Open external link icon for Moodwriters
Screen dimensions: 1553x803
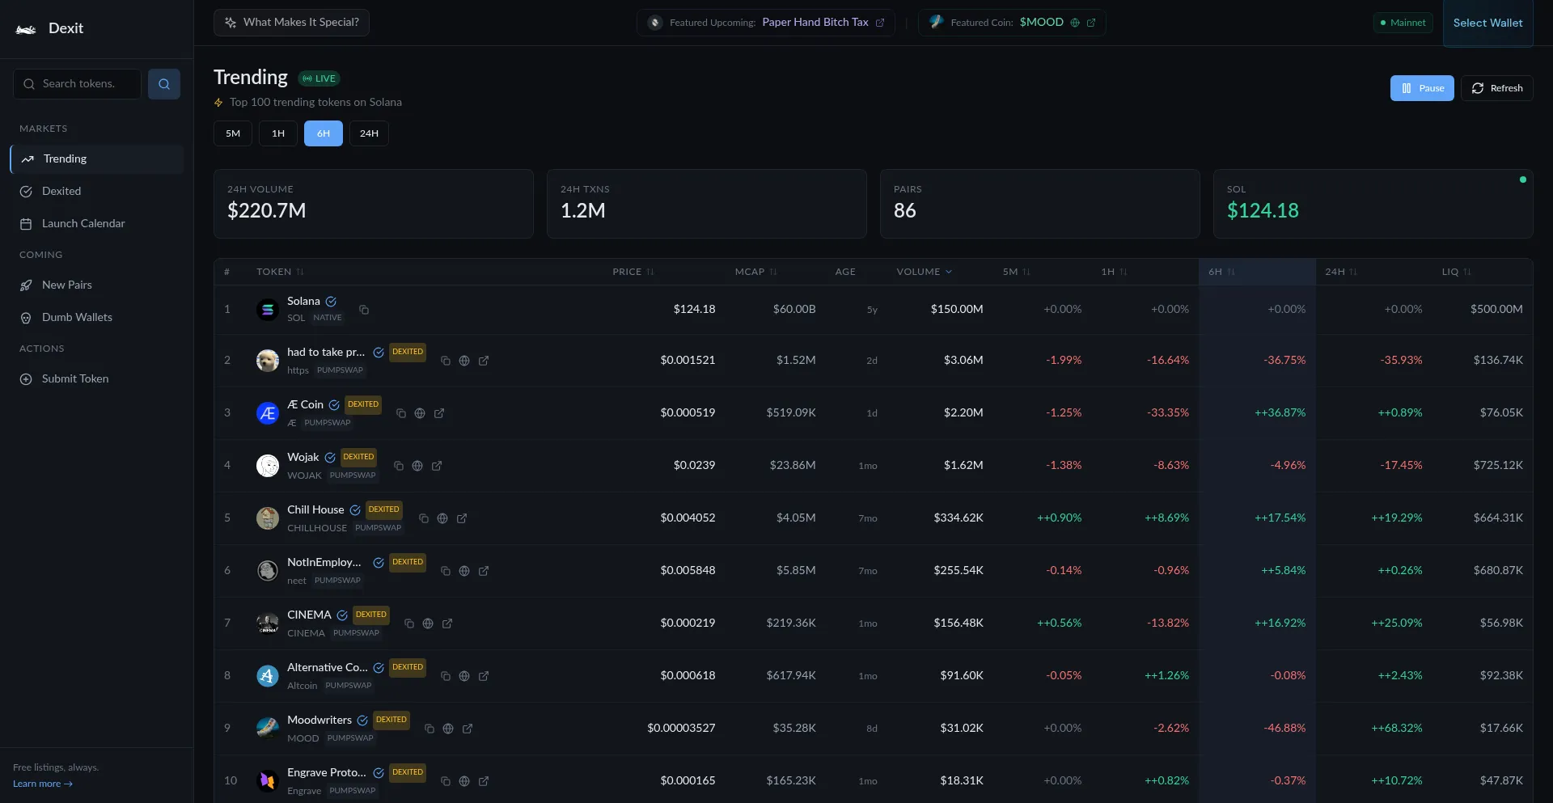tap(468, 729)
